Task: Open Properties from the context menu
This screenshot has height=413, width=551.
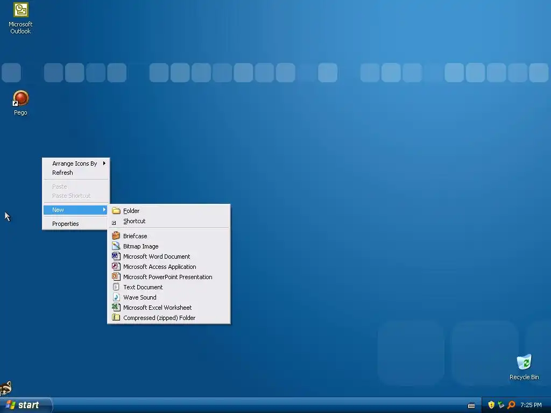Action: [x=76, y=224]
